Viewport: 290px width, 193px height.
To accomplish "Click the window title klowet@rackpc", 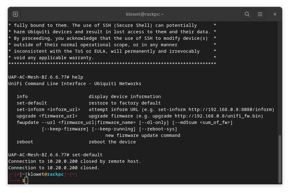I will coord(145,14).
